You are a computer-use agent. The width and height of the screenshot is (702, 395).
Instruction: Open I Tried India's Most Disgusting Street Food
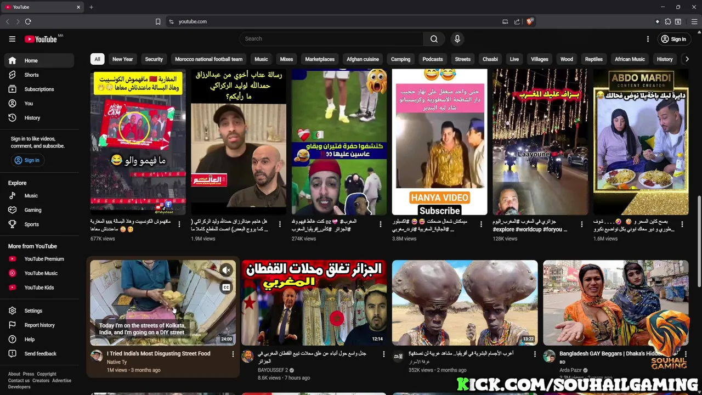158,354
